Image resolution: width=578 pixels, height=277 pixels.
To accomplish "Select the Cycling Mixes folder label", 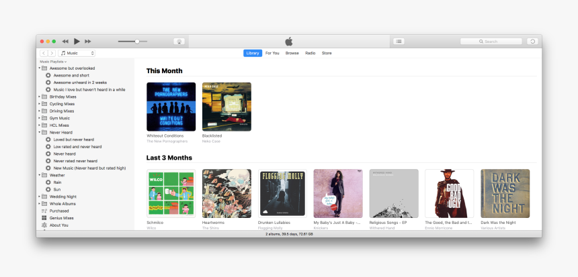I will pos(62,104).
